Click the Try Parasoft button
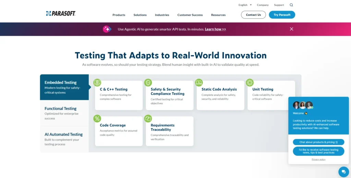351x178 pixels. point(282,15)
